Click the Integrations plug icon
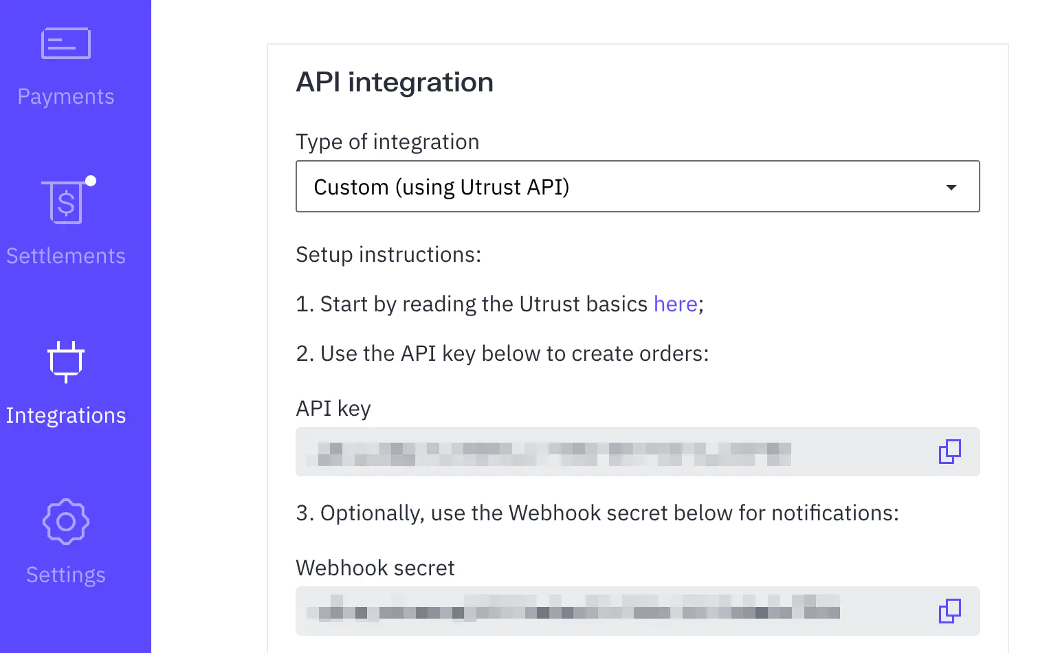This screenshot has height=653, width=1038. click(x=66, y=361)
